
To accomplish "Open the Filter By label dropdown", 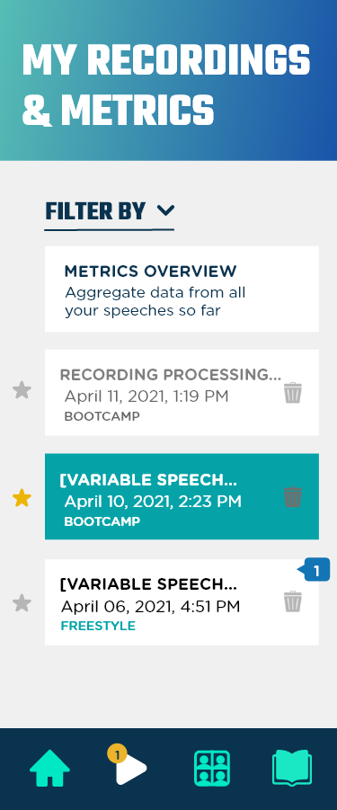I will tap(95, 212).
